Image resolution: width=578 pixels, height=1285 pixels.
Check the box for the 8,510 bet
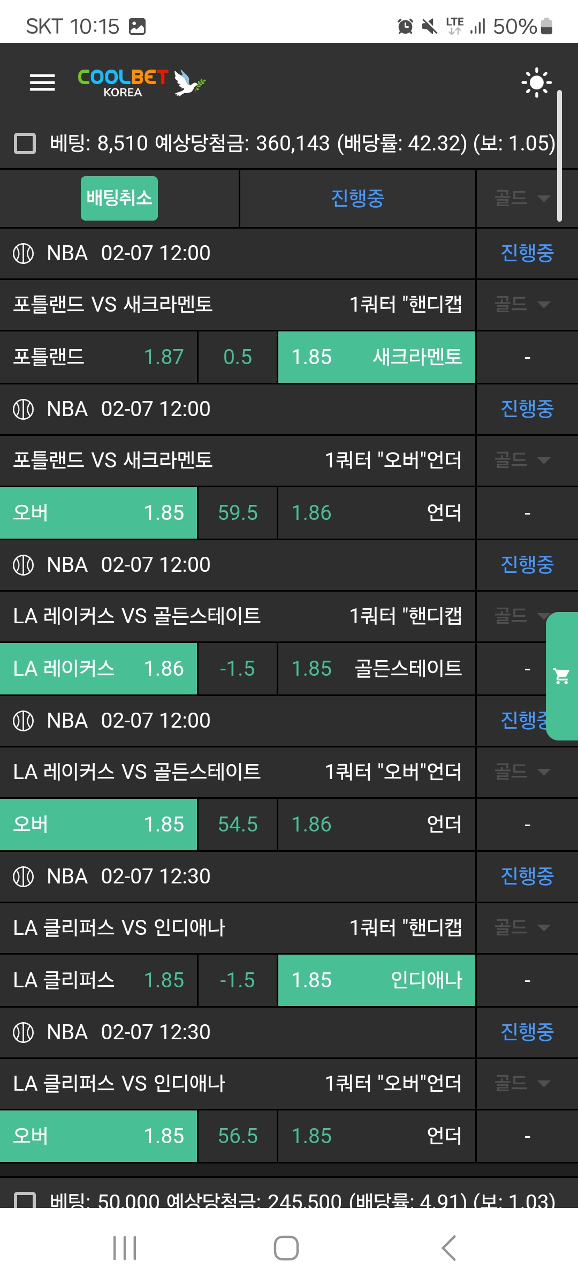25,143
